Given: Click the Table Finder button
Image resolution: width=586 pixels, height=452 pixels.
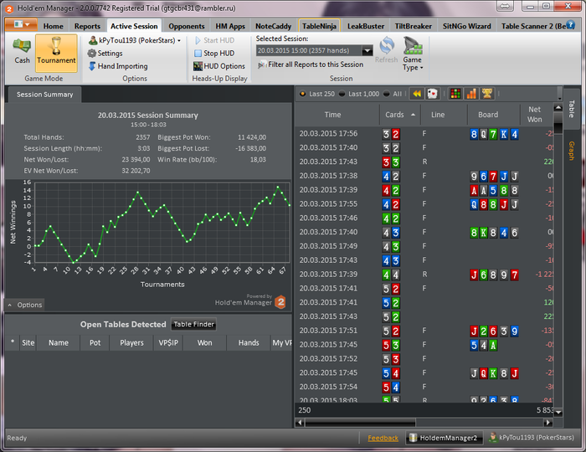Looking at the screenshot, I should click(x=193, y=324).
